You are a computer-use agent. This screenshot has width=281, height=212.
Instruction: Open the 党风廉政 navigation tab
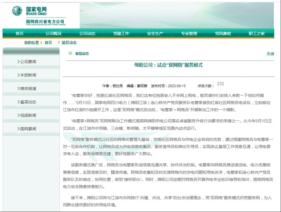(223, 33)
